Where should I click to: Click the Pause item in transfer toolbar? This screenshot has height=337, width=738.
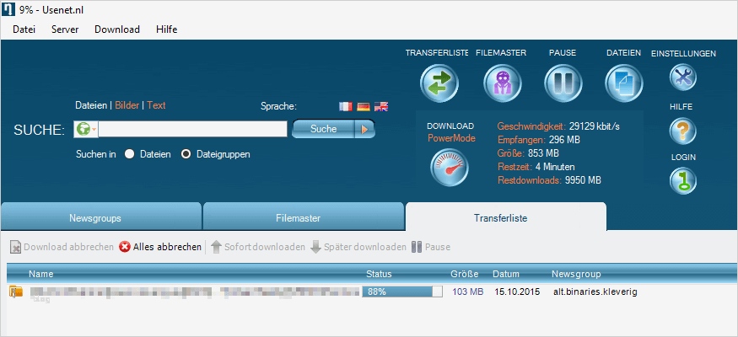click(431, 247)
